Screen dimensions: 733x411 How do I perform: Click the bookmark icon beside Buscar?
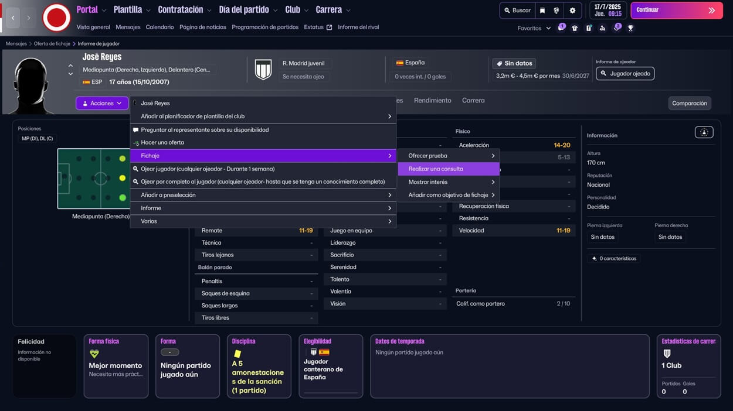542,11
